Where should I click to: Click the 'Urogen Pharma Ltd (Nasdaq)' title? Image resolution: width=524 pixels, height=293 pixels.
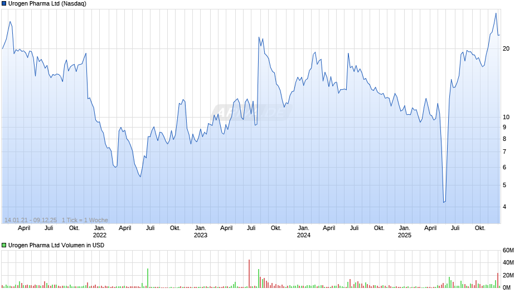[47, 4]
